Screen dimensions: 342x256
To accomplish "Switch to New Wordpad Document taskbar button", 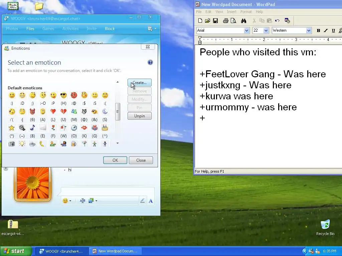I will coord(115,251).
